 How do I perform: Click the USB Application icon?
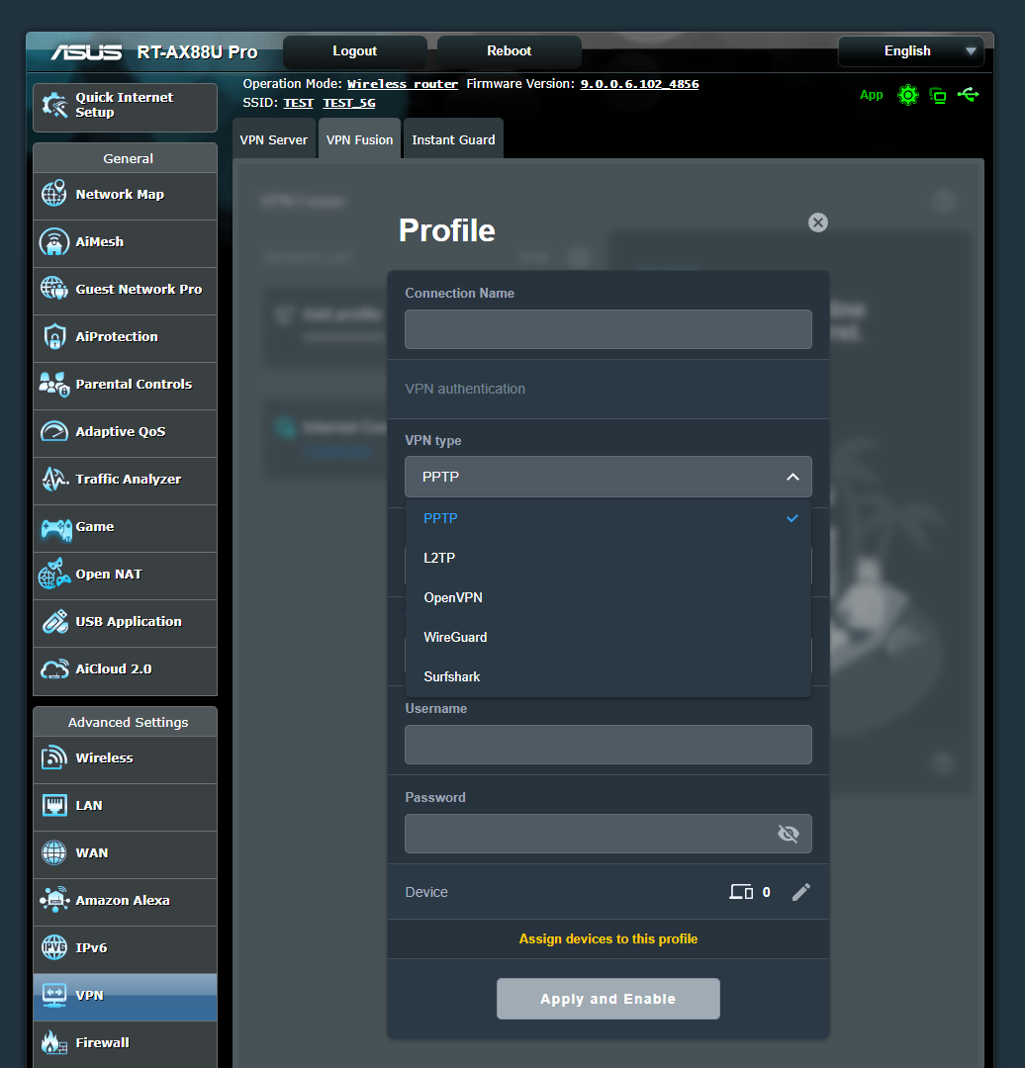(x=54, y=621)
